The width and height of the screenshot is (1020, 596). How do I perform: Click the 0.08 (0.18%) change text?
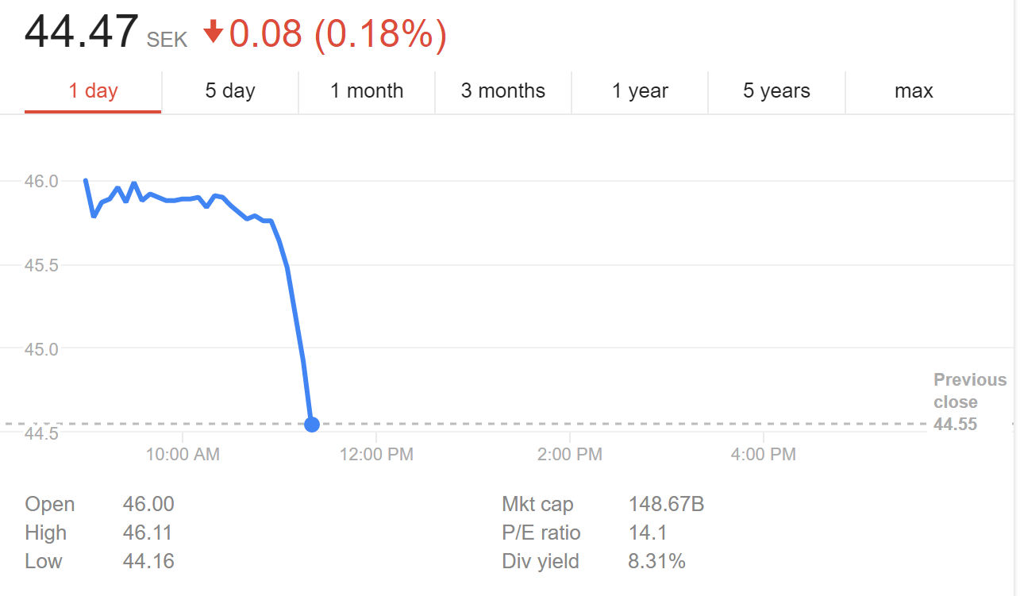[x=338, y=34]
